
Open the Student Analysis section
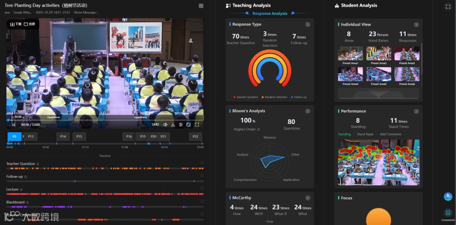(359, 5)
